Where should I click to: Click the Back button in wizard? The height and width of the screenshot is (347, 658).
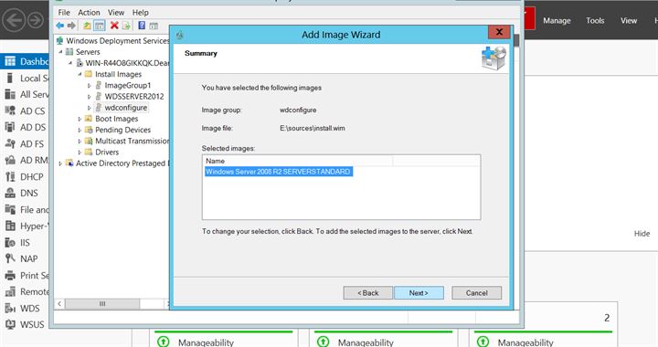(x=368, y=293)
